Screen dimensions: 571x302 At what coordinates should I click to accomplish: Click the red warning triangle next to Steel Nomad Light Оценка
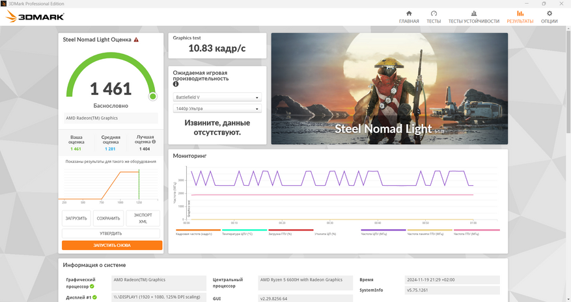click(x=136, y=40)
